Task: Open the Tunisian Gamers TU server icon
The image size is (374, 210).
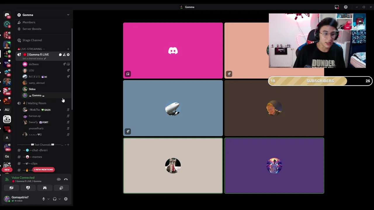Action: click(7, 119)
